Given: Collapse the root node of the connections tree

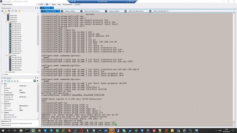Looking at the screenshot, I should pyautogui.click(x=4, y=13).
